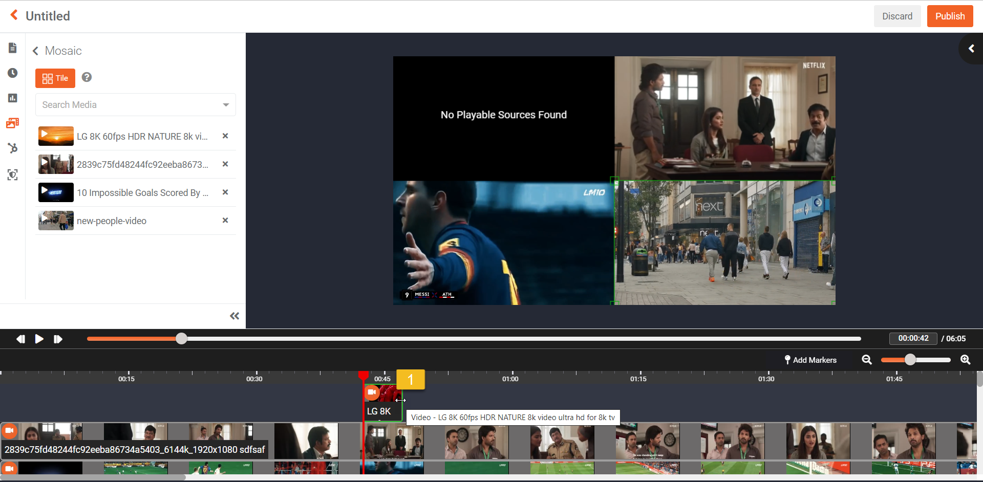
Task: Collapse the left panel with double chevron
Action: point(234,316)
